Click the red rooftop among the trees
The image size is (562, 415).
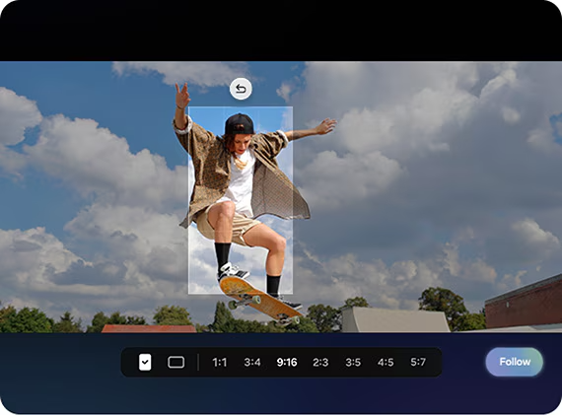pyautogui.click(x=149, y=328)
